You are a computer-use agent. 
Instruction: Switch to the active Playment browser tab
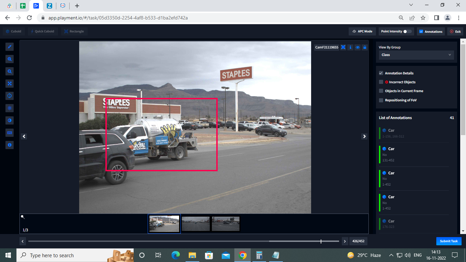tap(36, 6)
